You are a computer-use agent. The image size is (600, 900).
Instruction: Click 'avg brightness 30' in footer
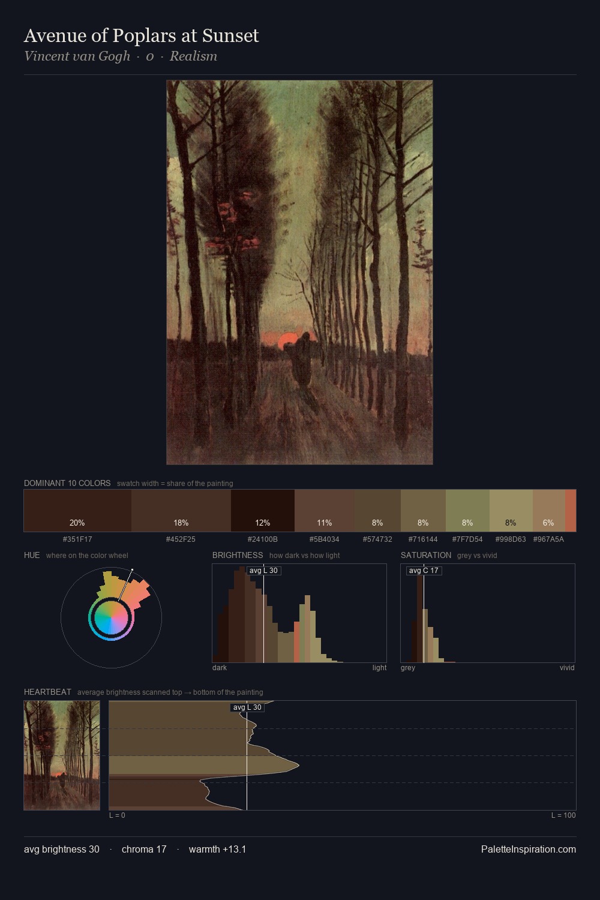click(x=62, y=849)
